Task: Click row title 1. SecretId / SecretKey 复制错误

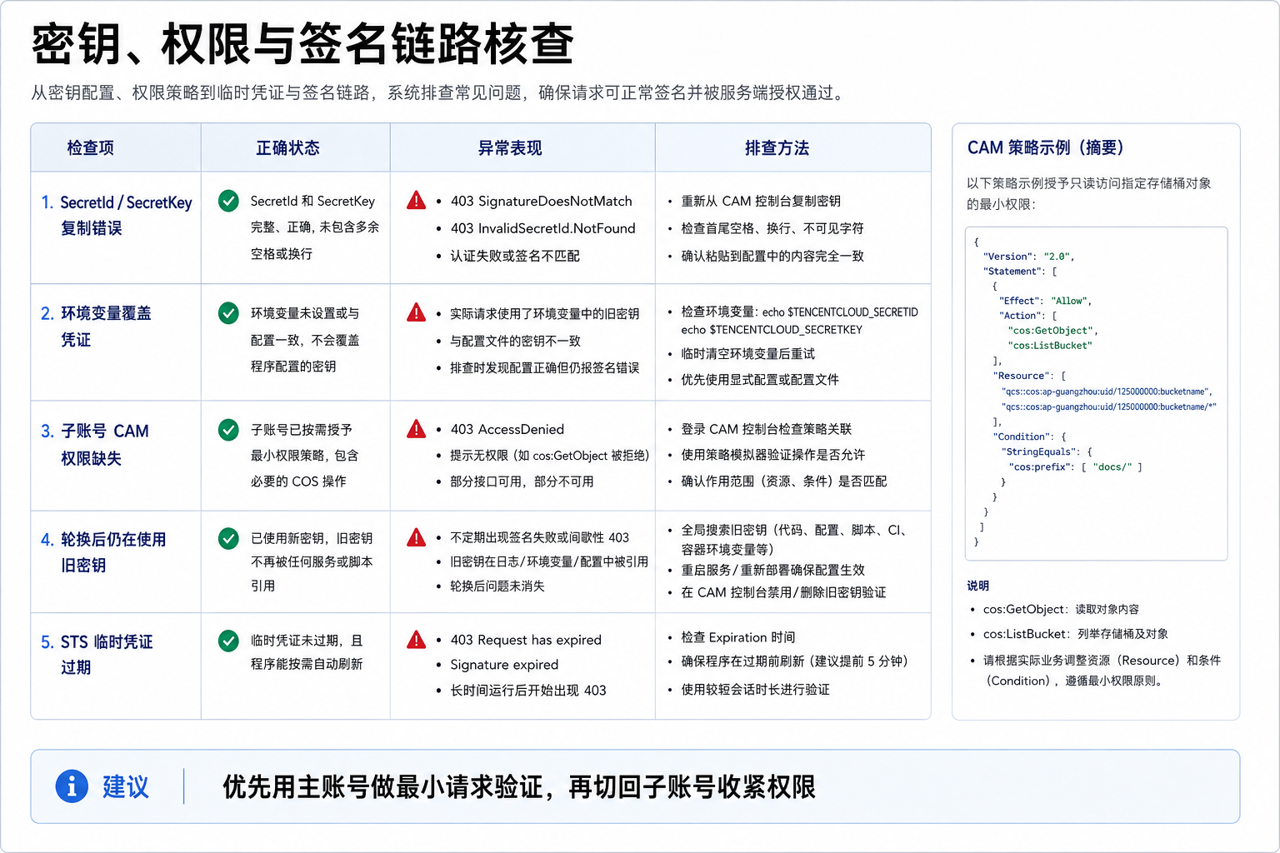Action: click(x=117, y=215)
